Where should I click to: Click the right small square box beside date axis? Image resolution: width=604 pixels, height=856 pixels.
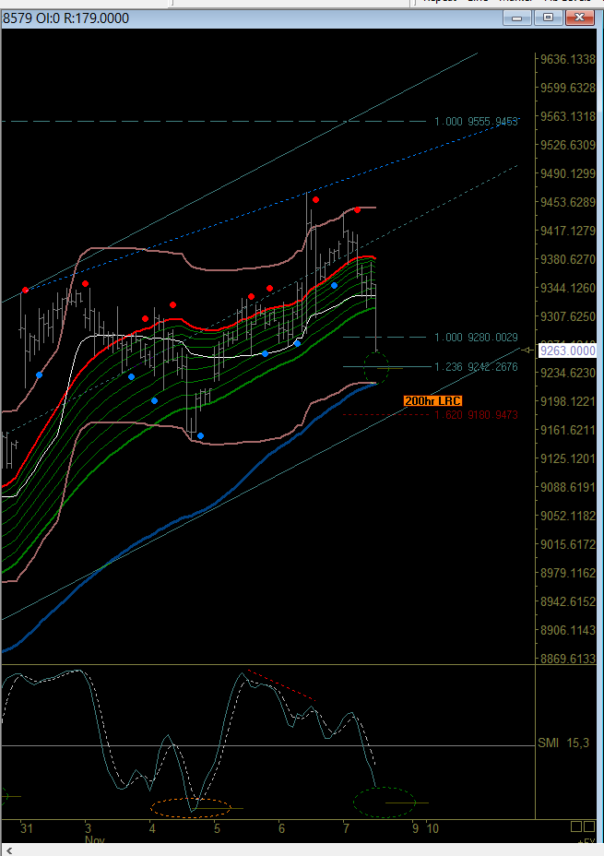click(588, 826)
